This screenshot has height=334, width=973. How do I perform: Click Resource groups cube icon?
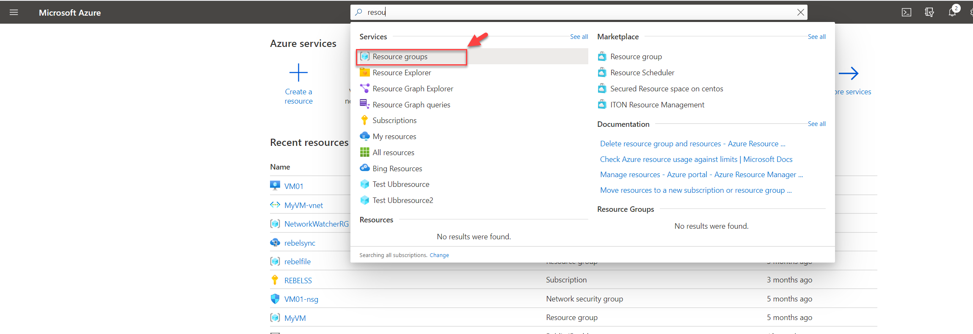pos(364,56)
